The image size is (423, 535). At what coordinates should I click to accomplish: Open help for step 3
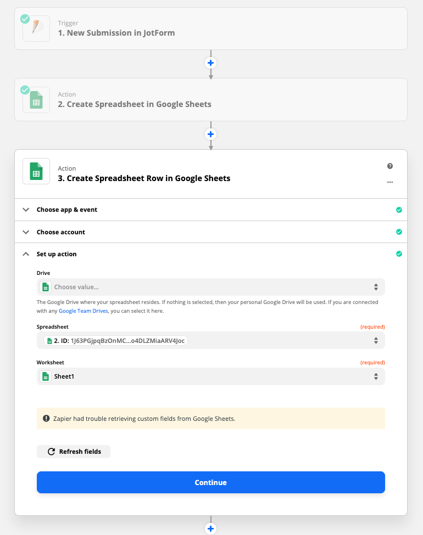(x=390, y=166)
